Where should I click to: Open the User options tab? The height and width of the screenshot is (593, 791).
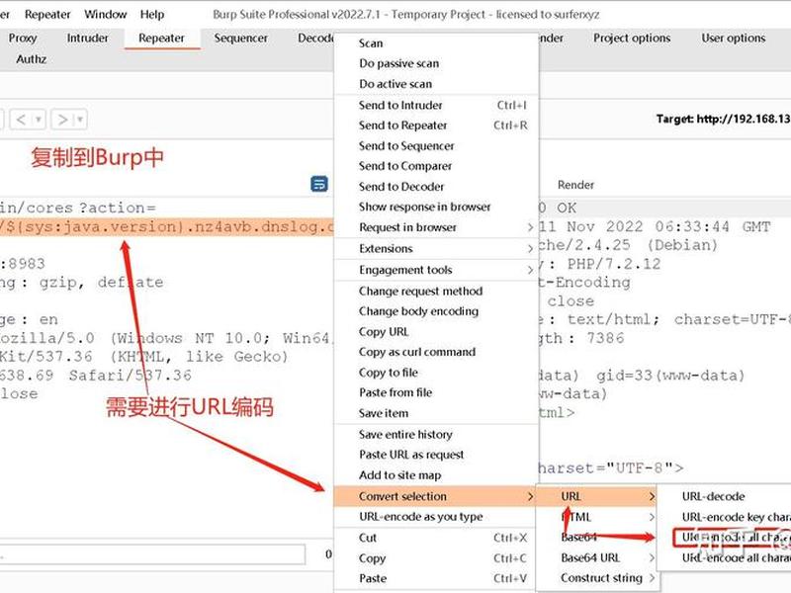733,38
